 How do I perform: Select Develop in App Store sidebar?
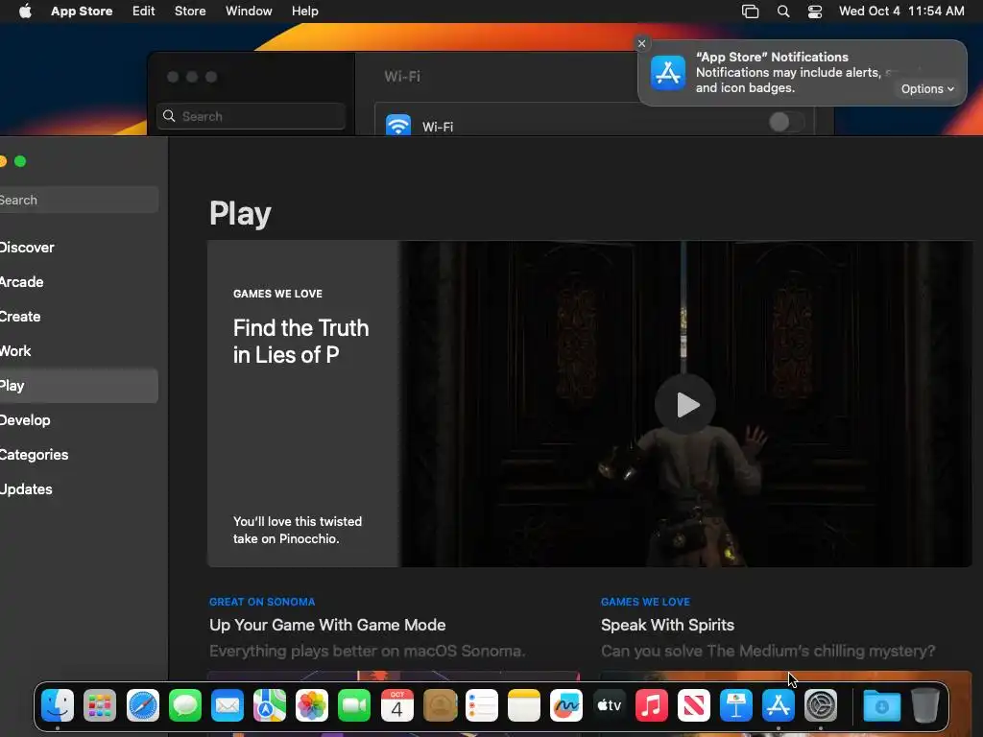(77, 420)
